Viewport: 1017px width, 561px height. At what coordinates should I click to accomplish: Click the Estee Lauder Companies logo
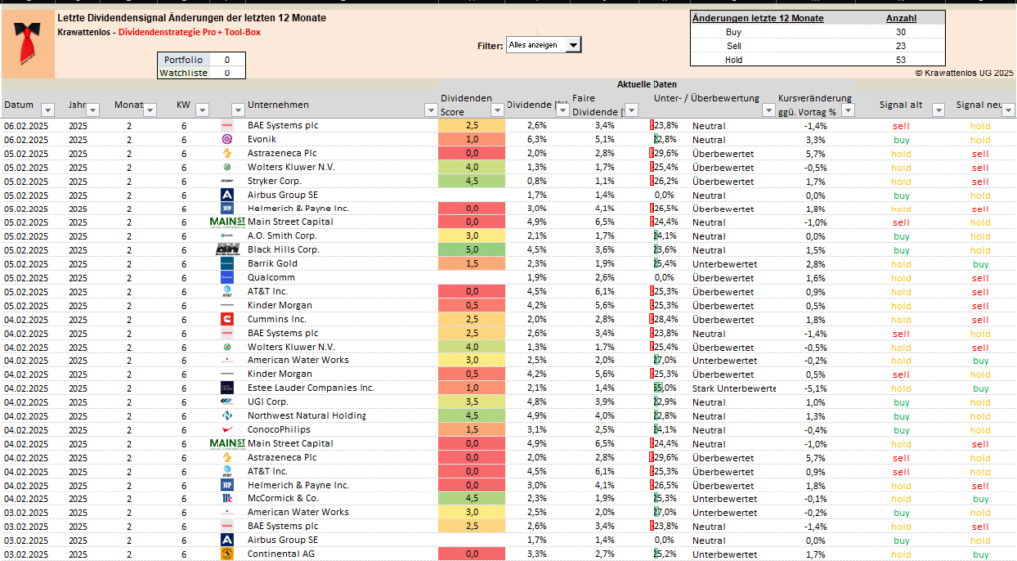coord(227,388)
